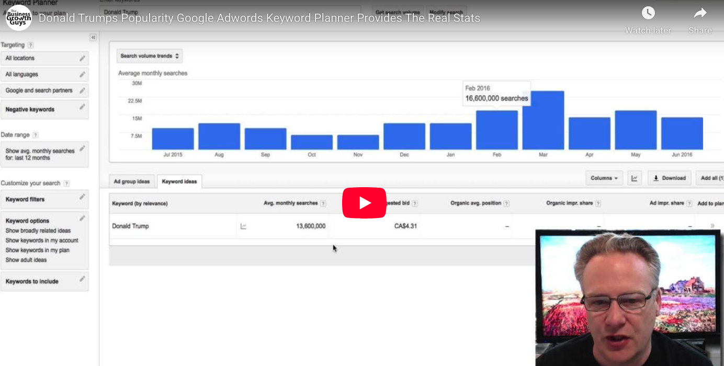Screen dimensions: 724x366
Task: Open The Business Growth Guys channel logo
Action: 19,18
